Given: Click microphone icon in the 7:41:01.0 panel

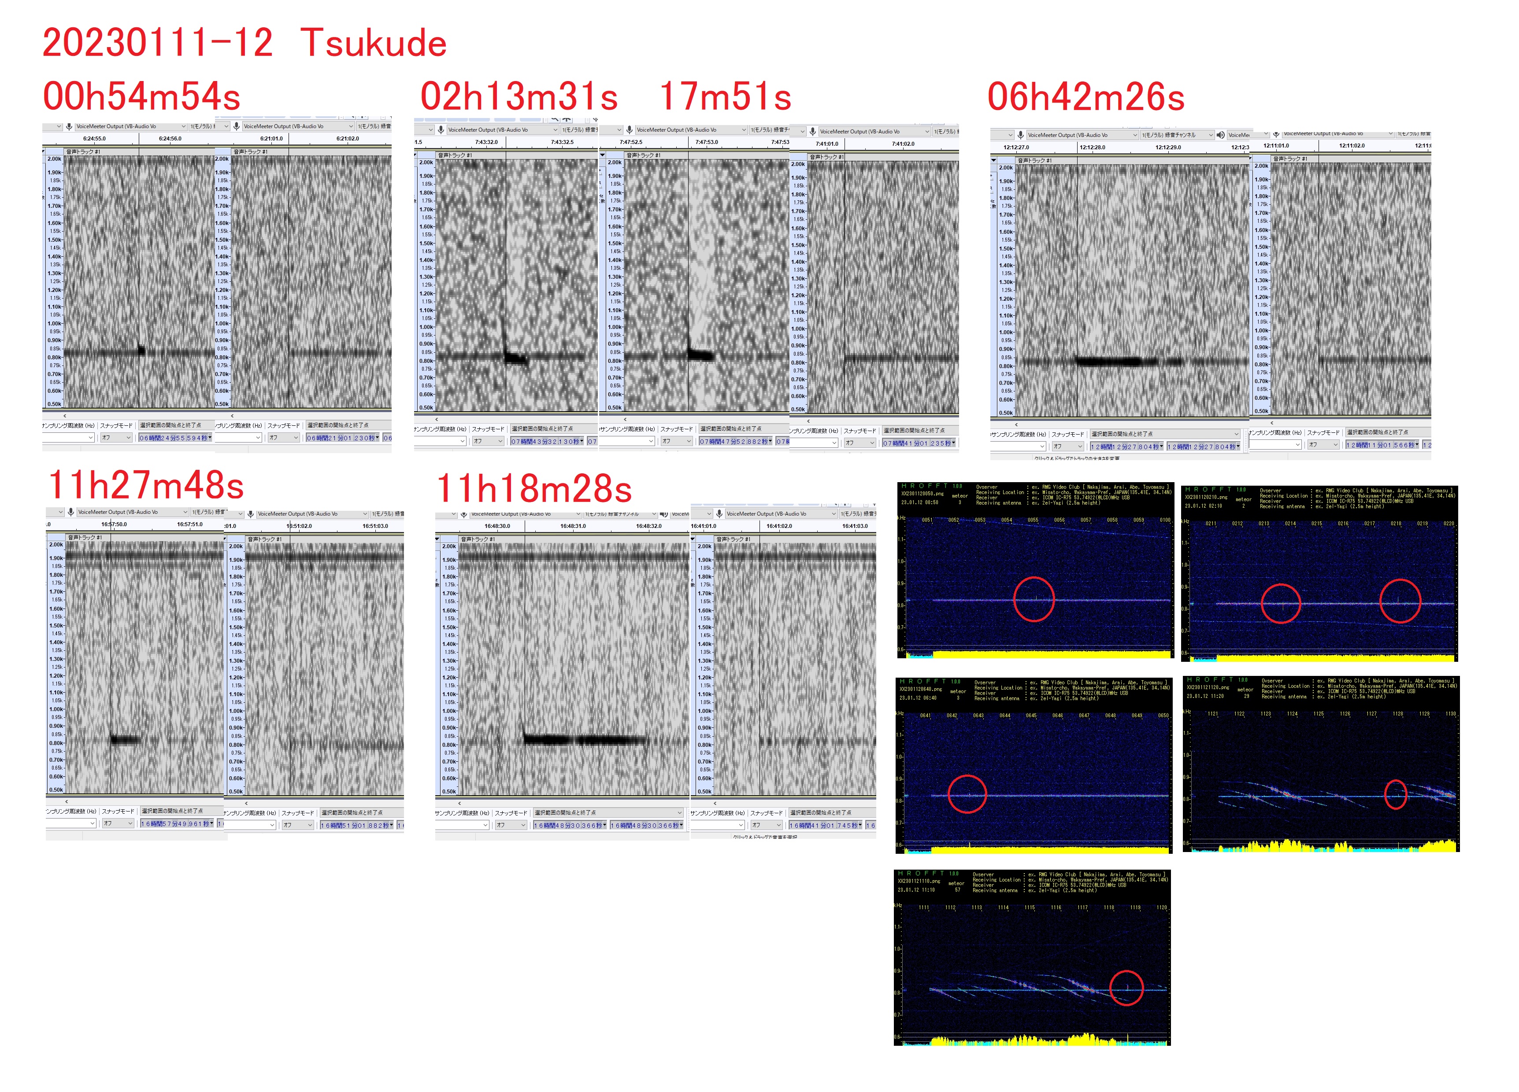Looking at the screenshot, I should point(812,132).
